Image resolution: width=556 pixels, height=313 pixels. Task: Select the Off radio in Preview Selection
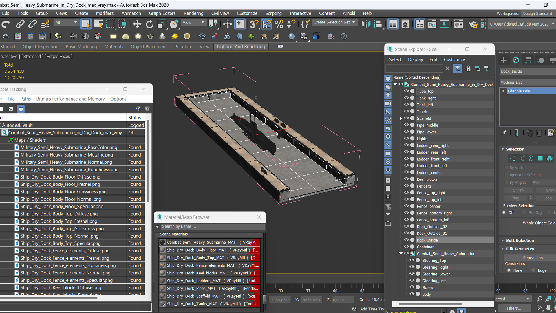coord(504,212)
